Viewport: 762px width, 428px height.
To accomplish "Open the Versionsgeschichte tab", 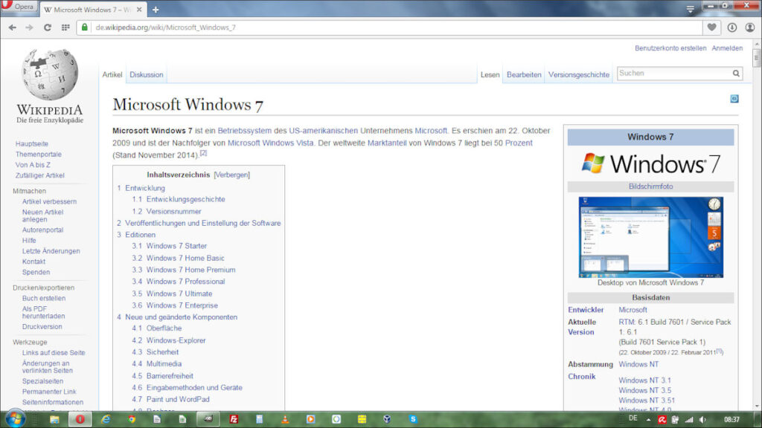I will point(579,75).
